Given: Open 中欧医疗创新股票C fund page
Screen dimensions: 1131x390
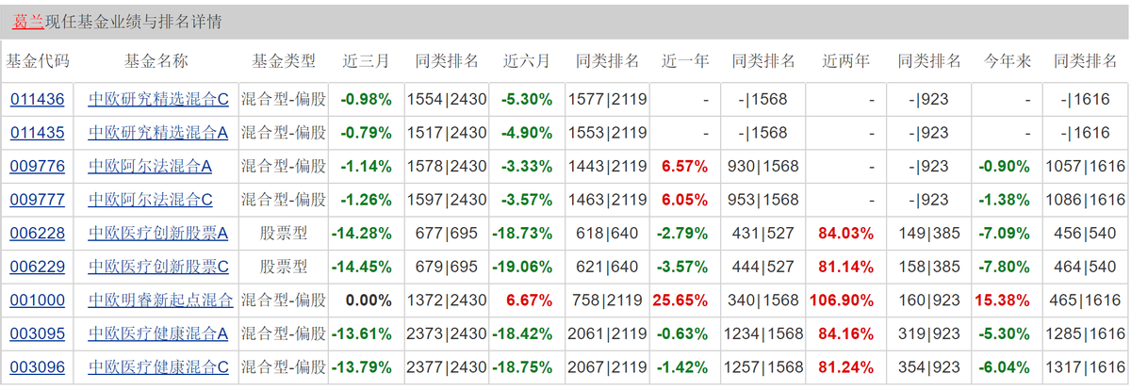Looking at the screenshot, I should coord(158,267).
